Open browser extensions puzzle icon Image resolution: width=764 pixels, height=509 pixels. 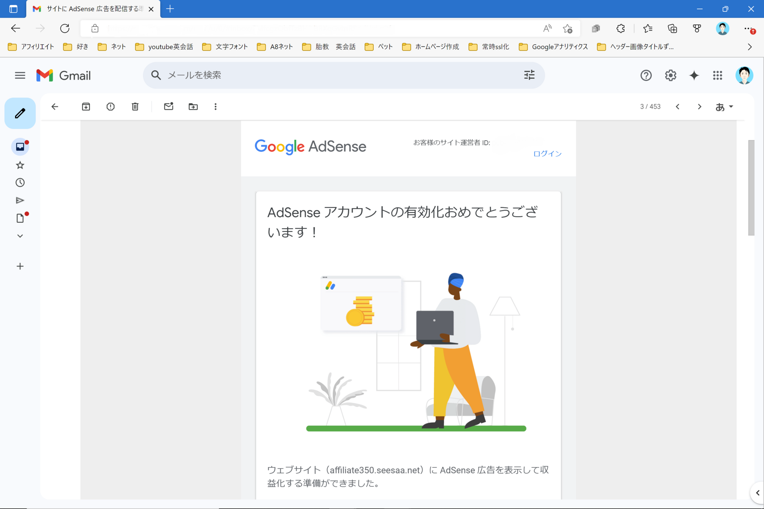pos(621,28)
